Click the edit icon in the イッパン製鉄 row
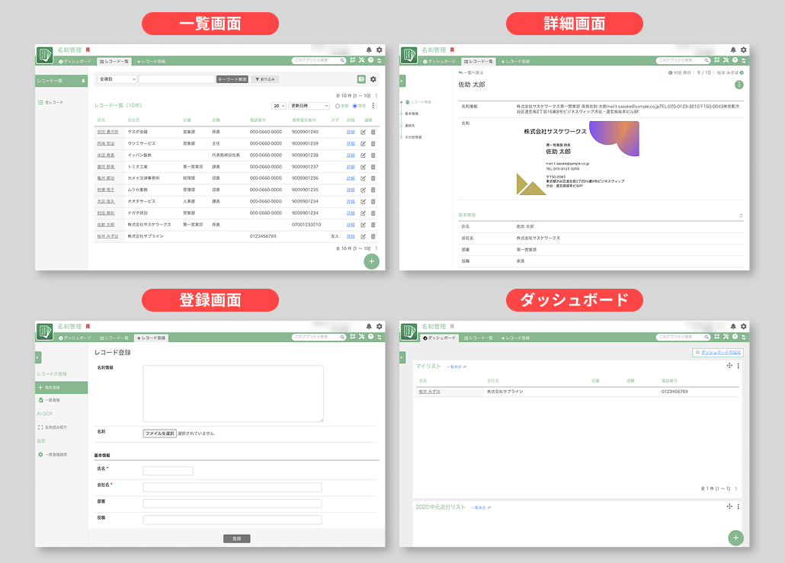This screenshot has height=563, width=785. coord(363,155)
